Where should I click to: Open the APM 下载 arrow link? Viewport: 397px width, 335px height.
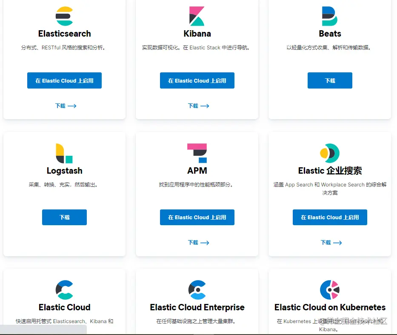198,243
